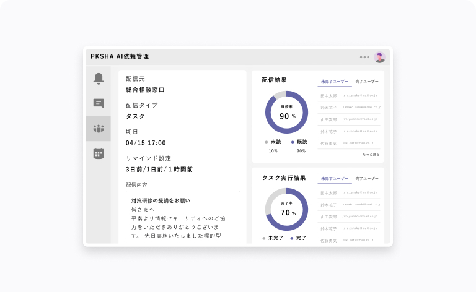Select the people group sidebar icon
Viewport: 476px width, 292px height.
99,129
